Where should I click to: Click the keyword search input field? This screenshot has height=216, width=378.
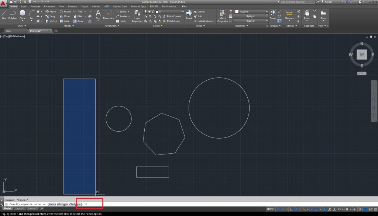(297, 2)
